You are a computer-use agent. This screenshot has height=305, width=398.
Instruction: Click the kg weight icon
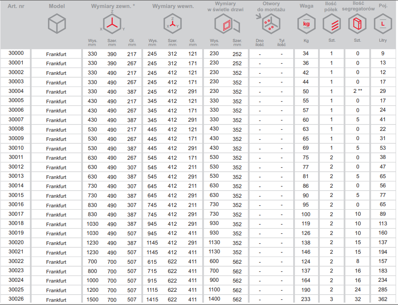306,24
